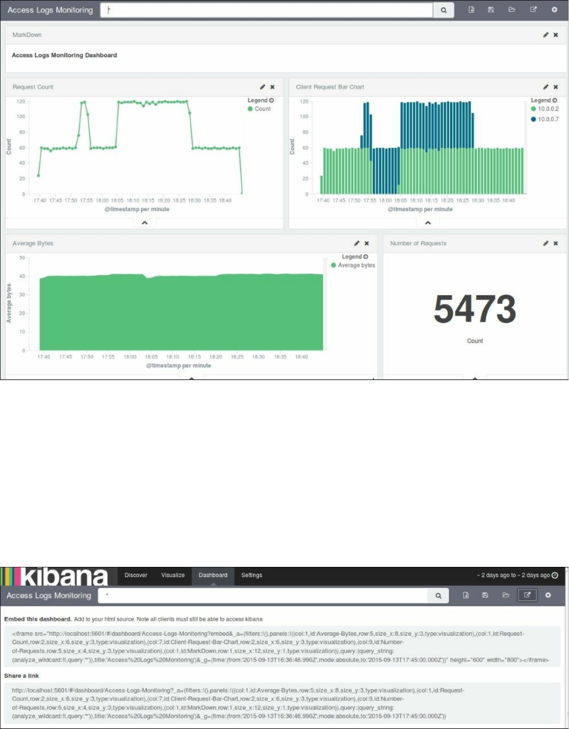Remove the Client Request Bar Chart panel
The image size is (569, 729).
(556, 87)
